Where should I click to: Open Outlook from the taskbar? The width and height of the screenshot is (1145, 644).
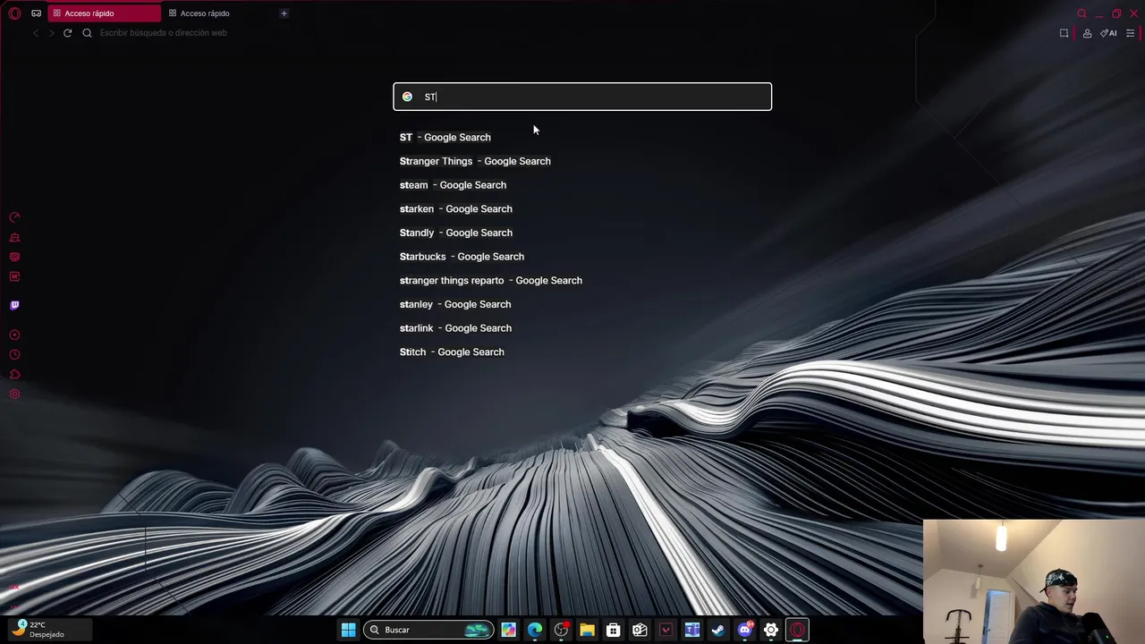(x=640, y=630)
